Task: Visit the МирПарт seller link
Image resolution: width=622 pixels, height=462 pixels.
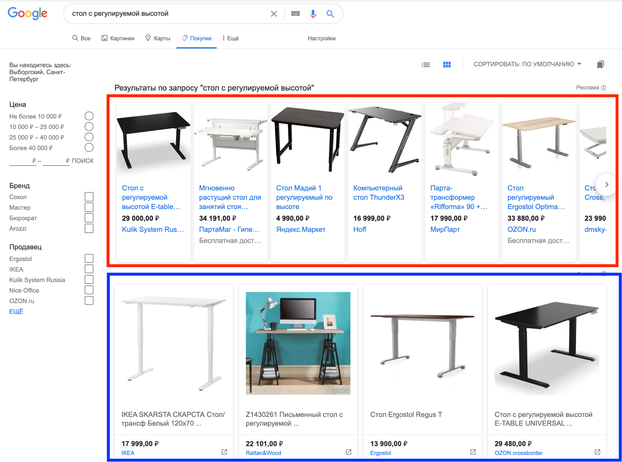Action: click(x=445, y=230)
